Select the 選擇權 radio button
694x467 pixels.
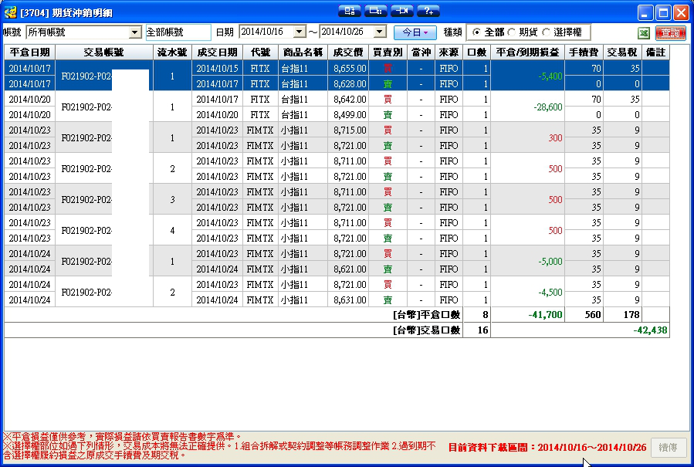[547, 32]
